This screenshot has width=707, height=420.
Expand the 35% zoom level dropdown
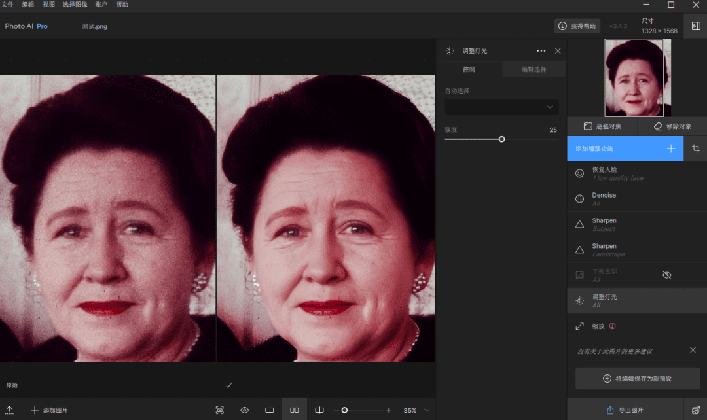tap(427, 410)
